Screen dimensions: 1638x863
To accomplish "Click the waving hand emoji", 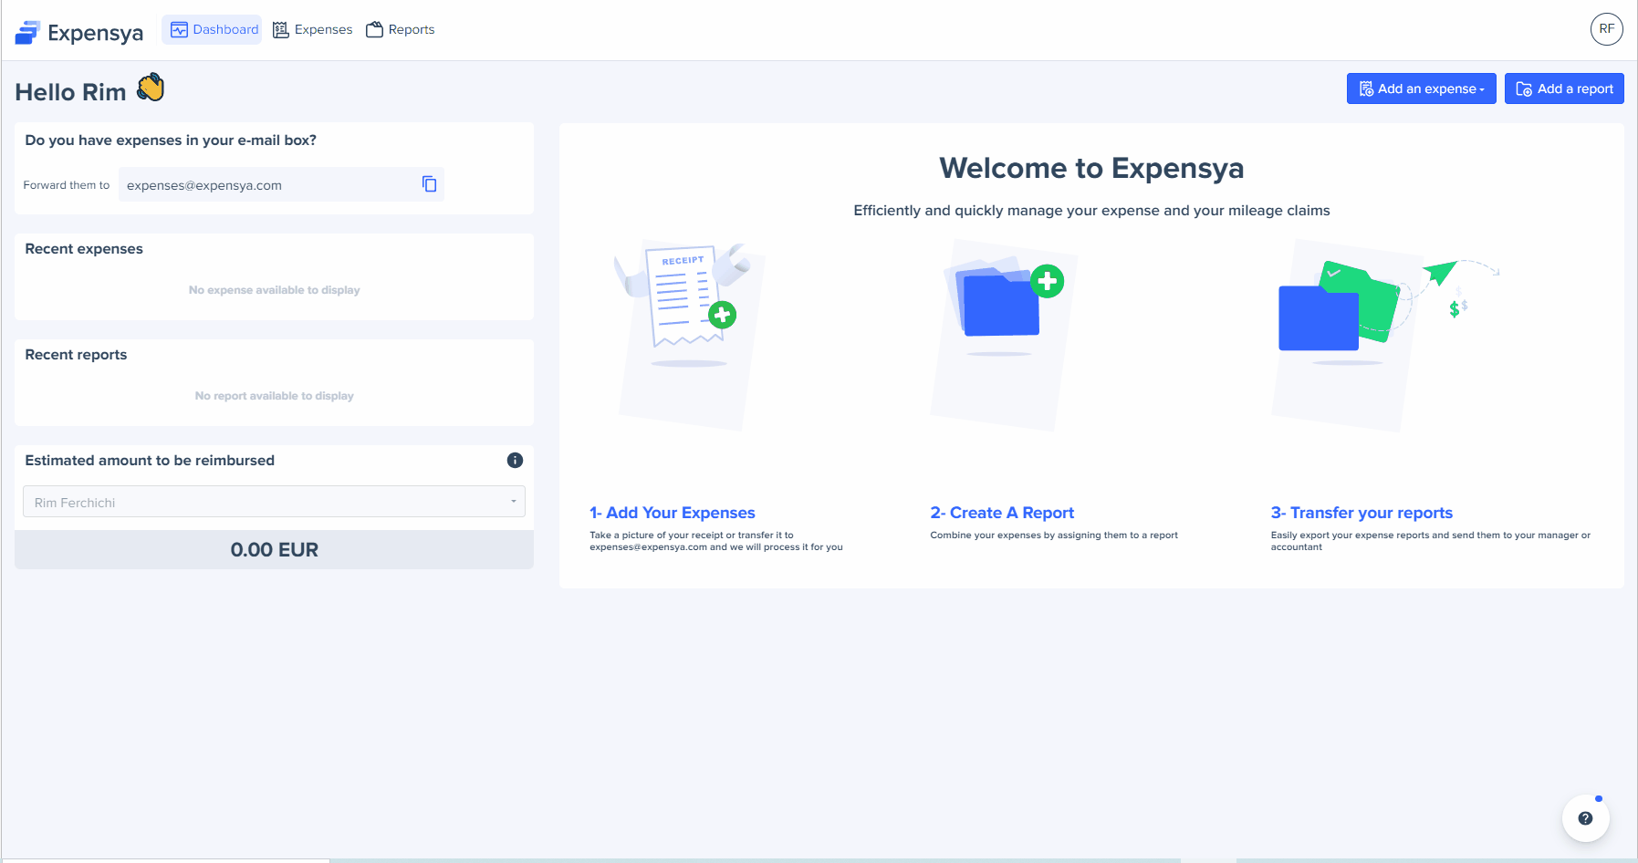I will [x=151, y=88].
